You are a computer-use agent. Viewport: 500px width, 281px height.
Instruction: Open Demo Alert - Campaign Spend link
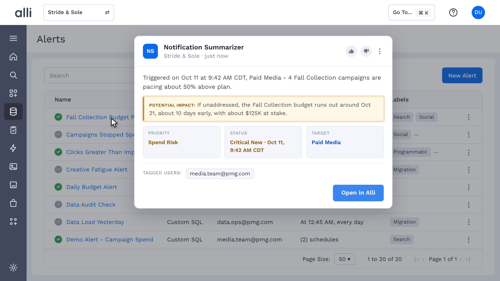pyautogui.click(x=110, y=240)
